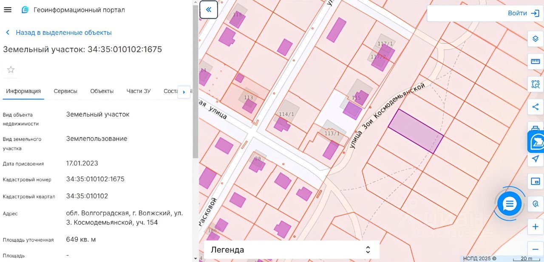The width and height of the screenshot is (544, 262).
Task: Open the overview mini-map tool
Action: [535, 182]
